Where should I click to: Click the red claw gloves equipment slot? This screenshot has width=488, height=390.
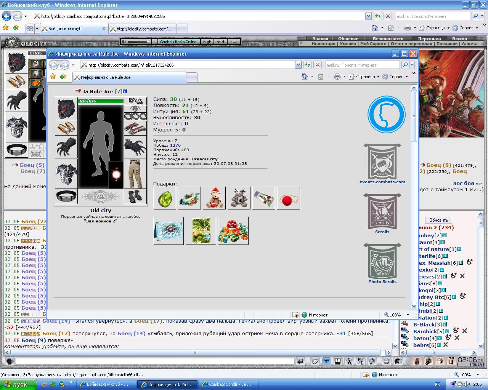tap(135, 128)
